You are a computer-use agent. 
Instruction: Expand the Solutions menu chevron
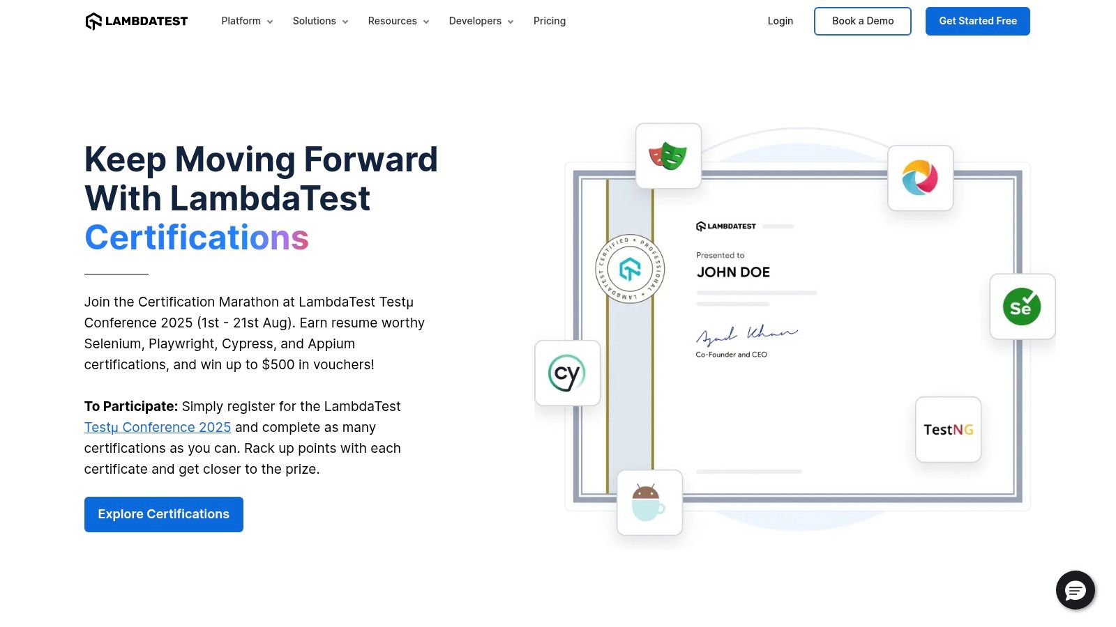click(345, 22)
